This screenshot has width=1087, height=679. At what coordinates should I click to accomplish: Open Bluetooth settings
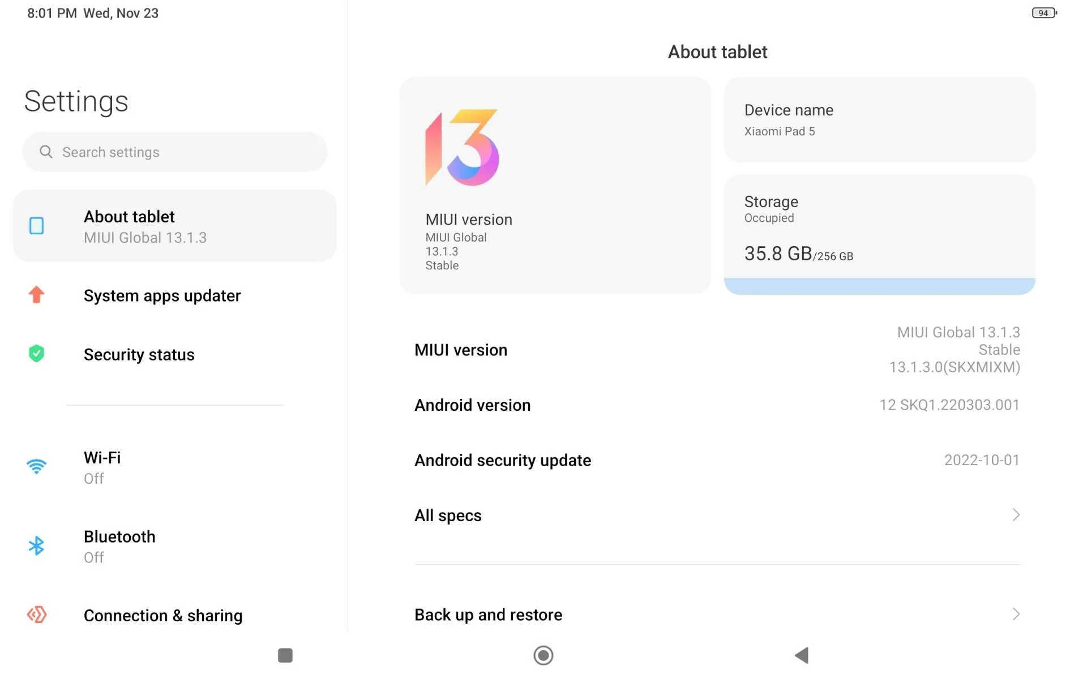(174, 547)
